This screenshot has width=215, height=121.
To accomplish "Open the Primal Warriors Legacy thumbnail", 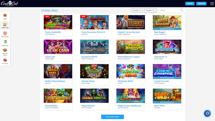I will tap(131, 47).
